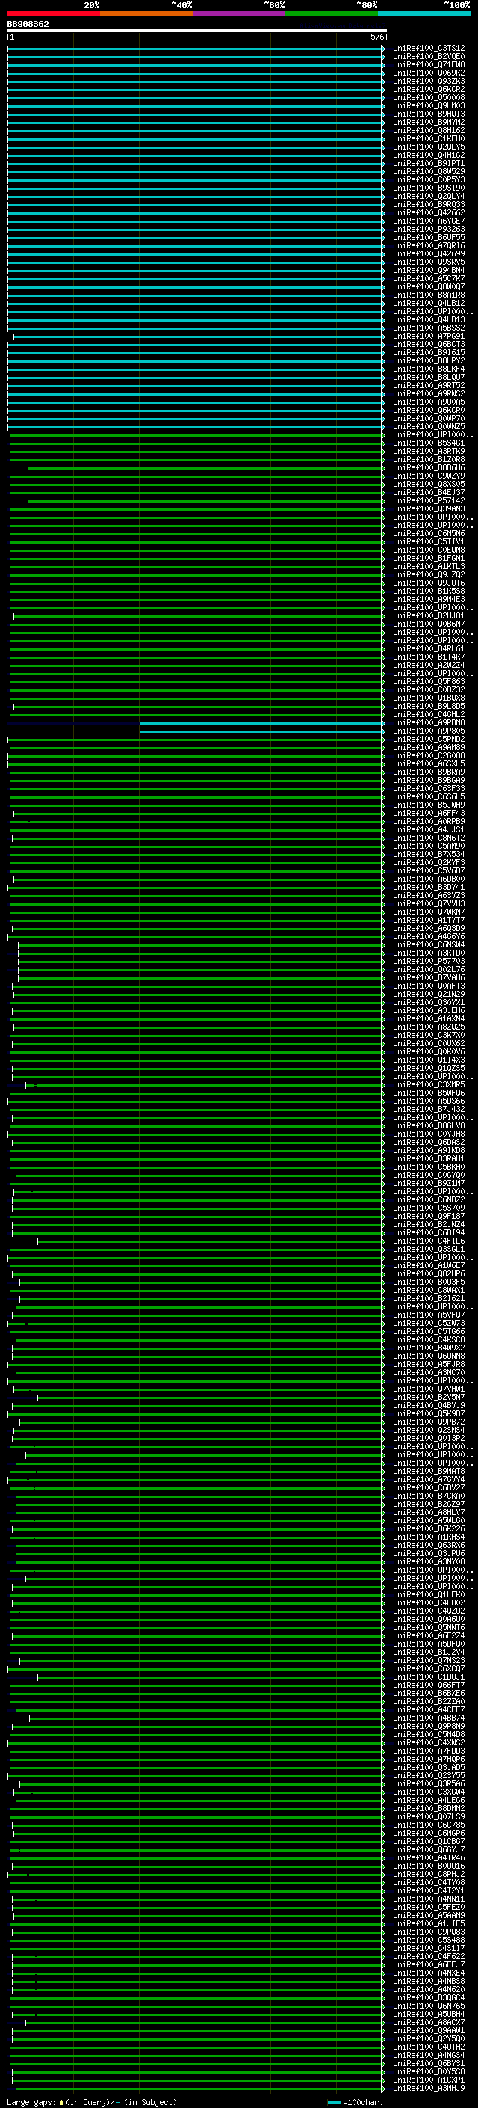Click the UniRef100_B5JWH9 label

tap(428, 805)
